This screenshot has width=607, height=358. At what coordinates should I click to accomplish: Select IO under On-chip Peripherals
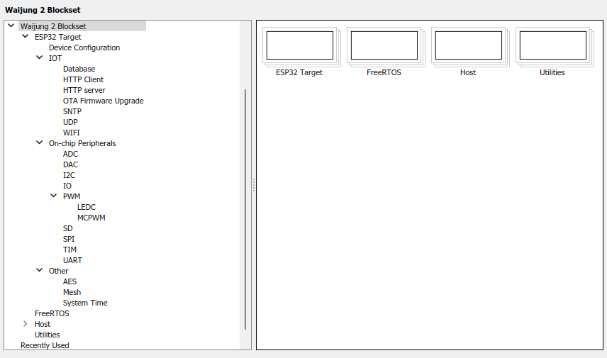pyautogui.click(x=67, y=186)
